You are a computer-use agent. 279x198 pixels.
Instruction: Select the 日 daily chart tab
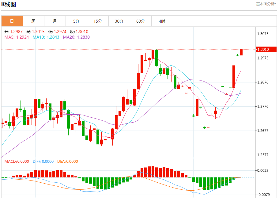pos(12,21)
